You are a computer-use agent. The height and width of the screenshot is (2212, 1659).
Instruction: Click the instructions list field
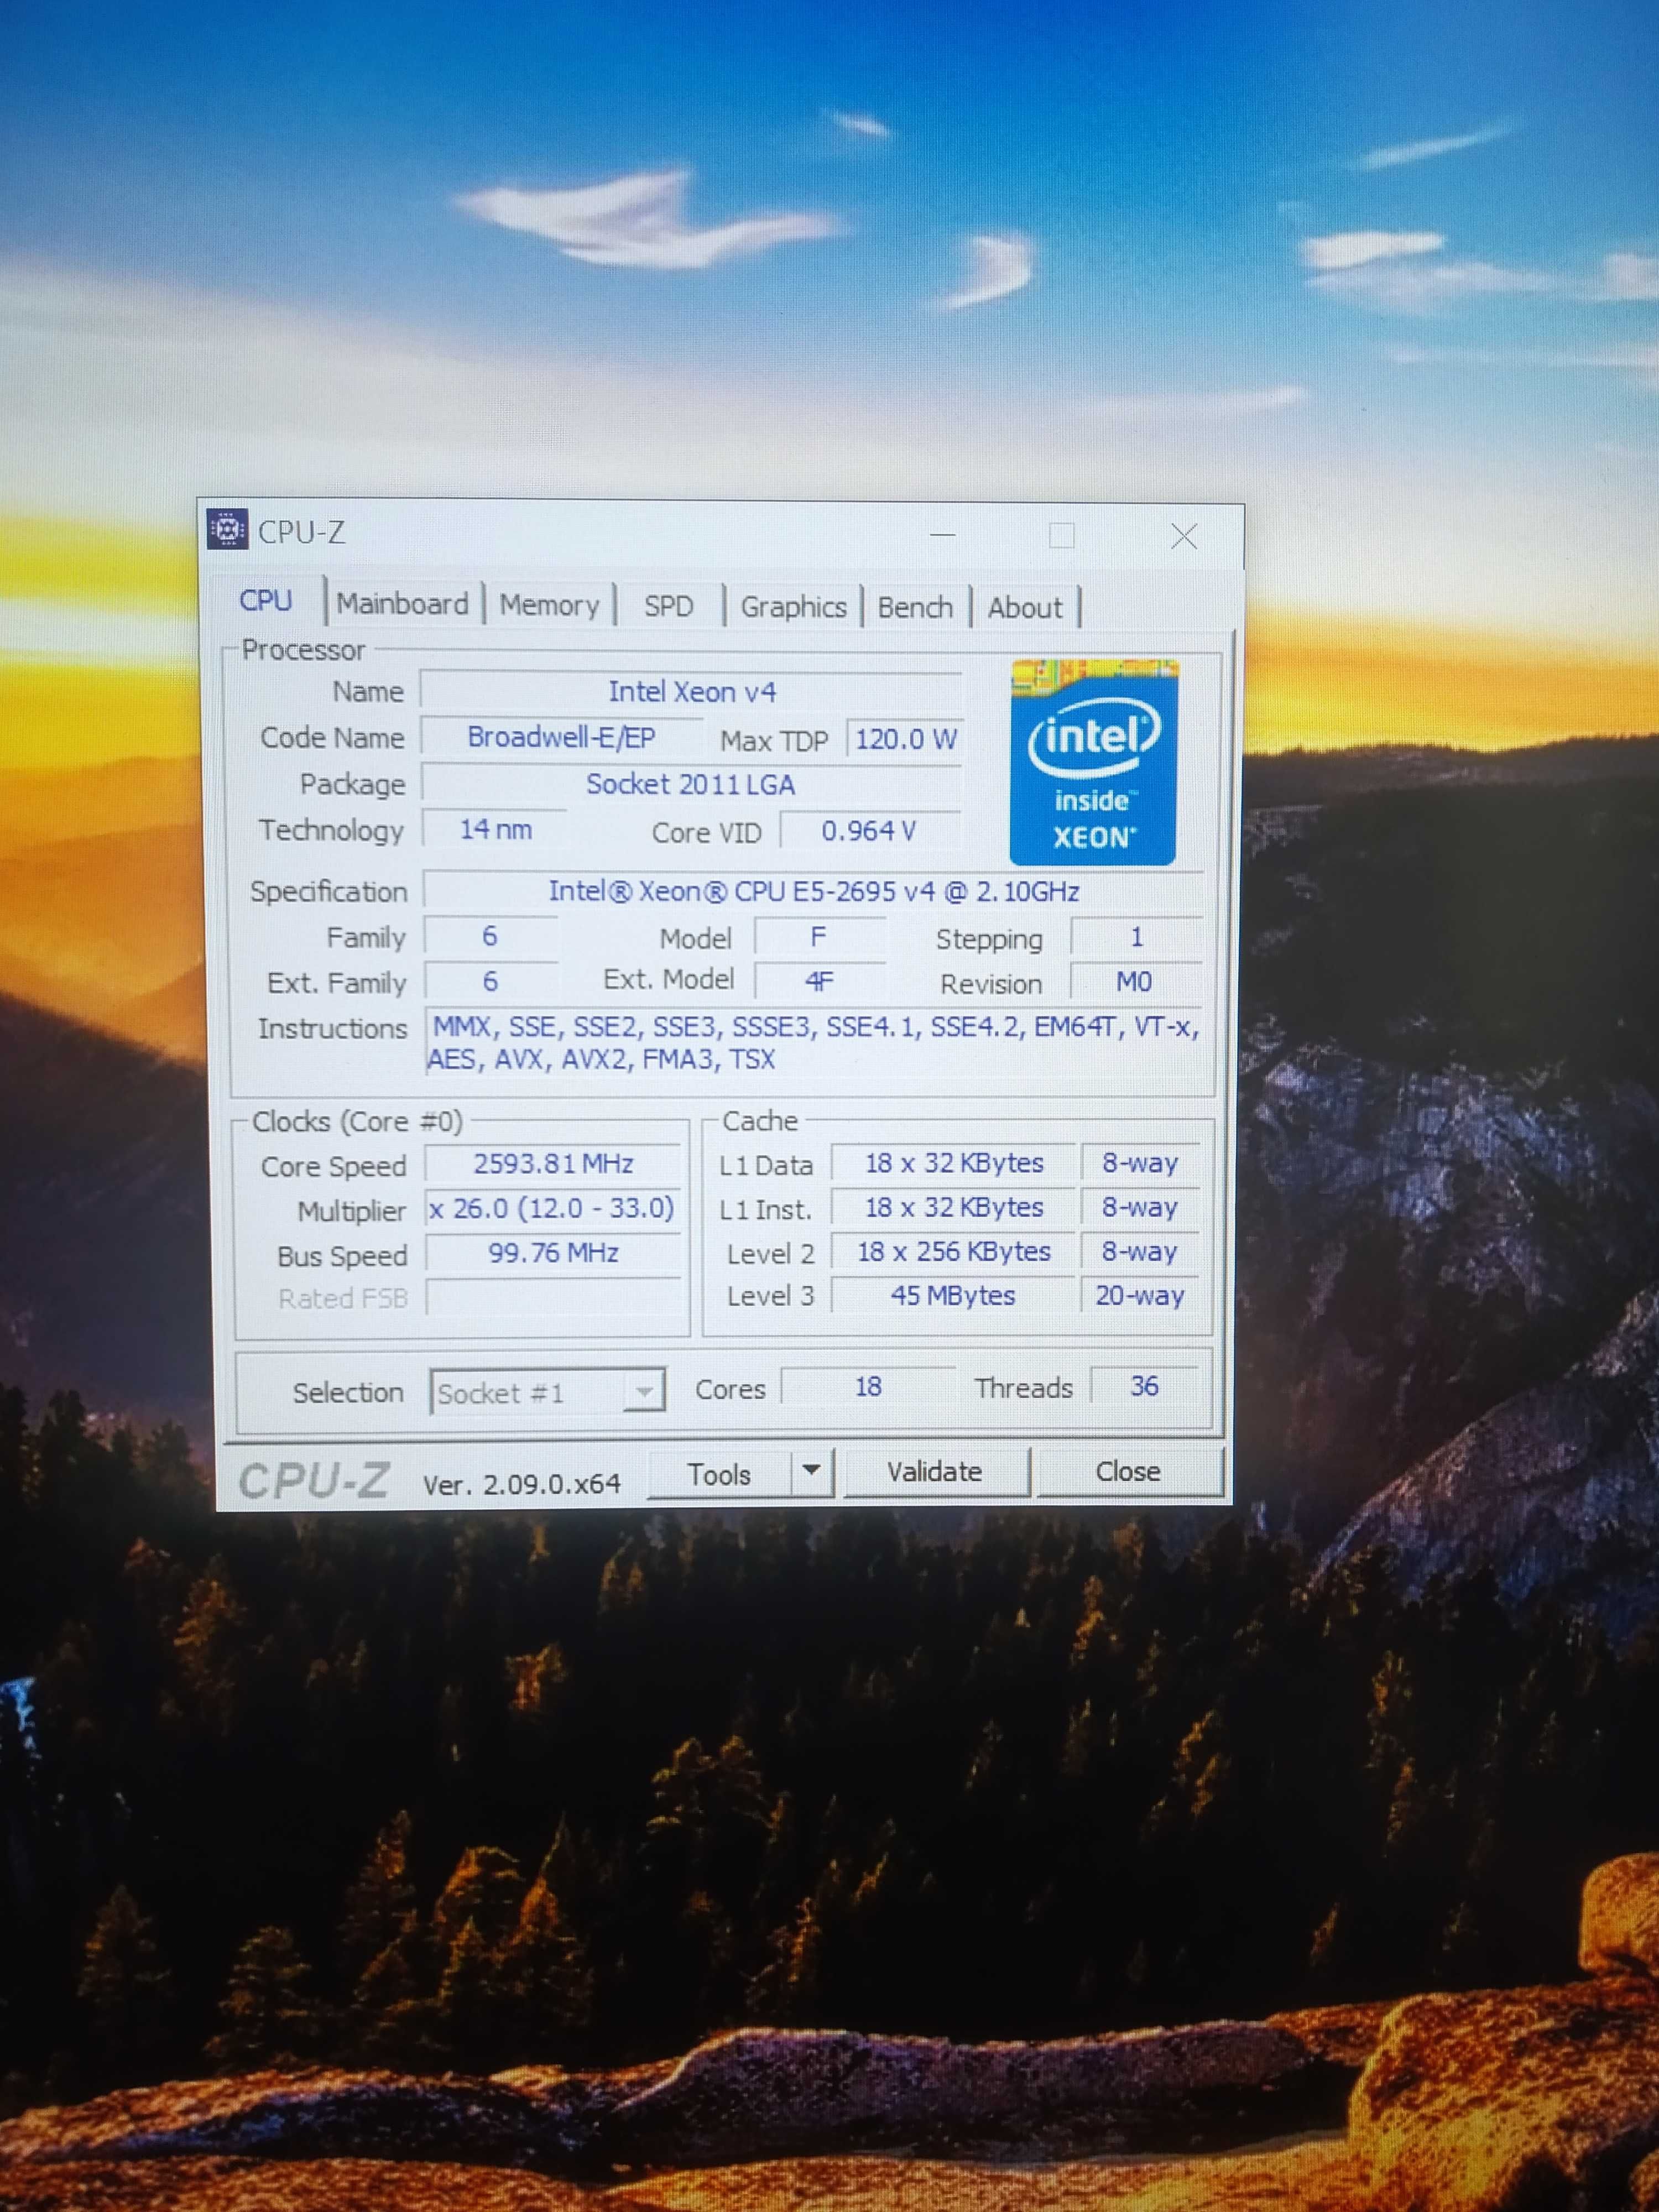click(813, 1043)
